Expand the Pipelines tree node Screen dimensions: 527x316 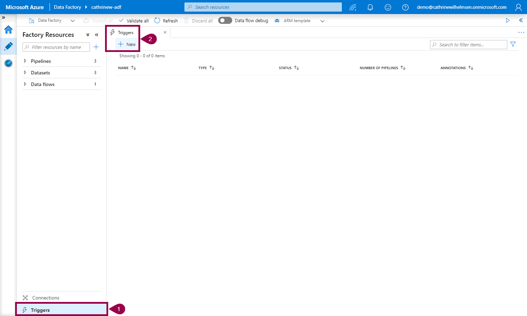tap(25, 61)
